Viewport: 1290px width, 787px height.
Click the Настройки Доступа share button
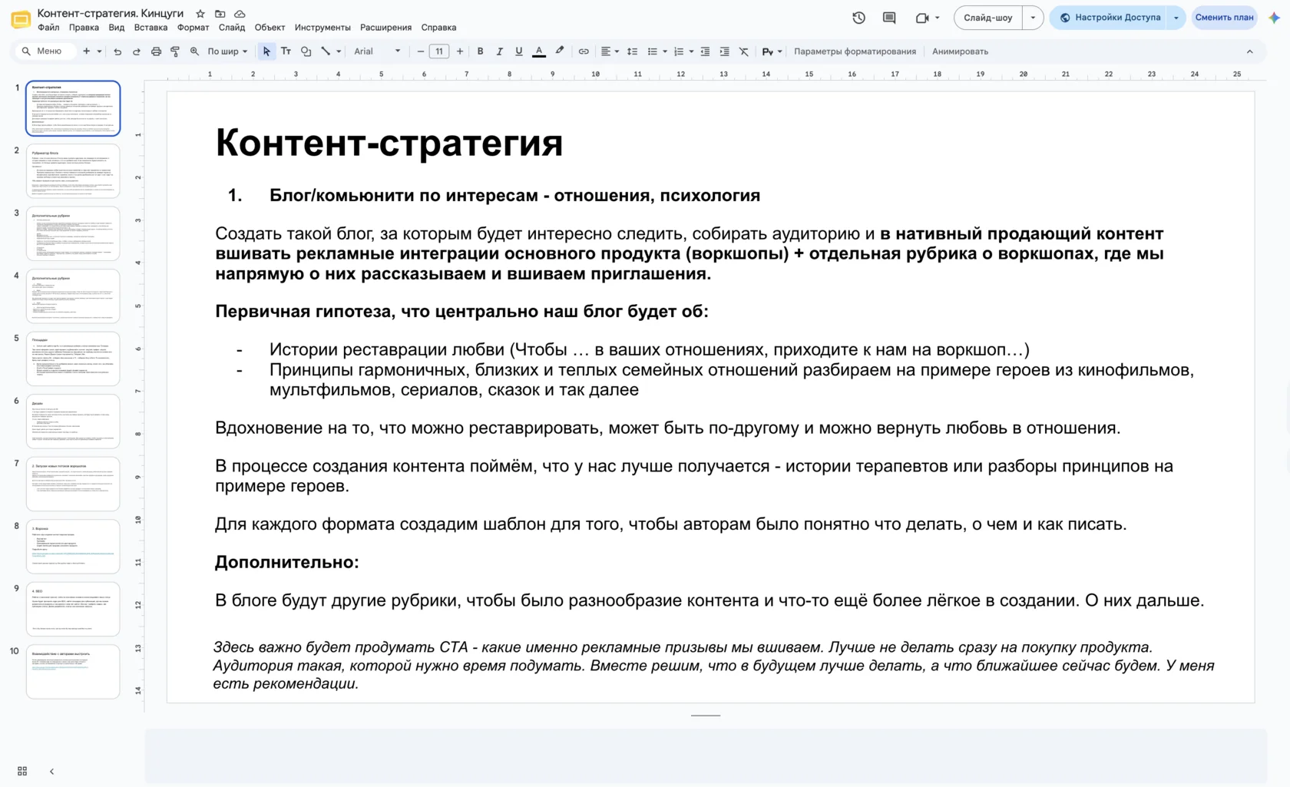click(x=1110, y=18)
